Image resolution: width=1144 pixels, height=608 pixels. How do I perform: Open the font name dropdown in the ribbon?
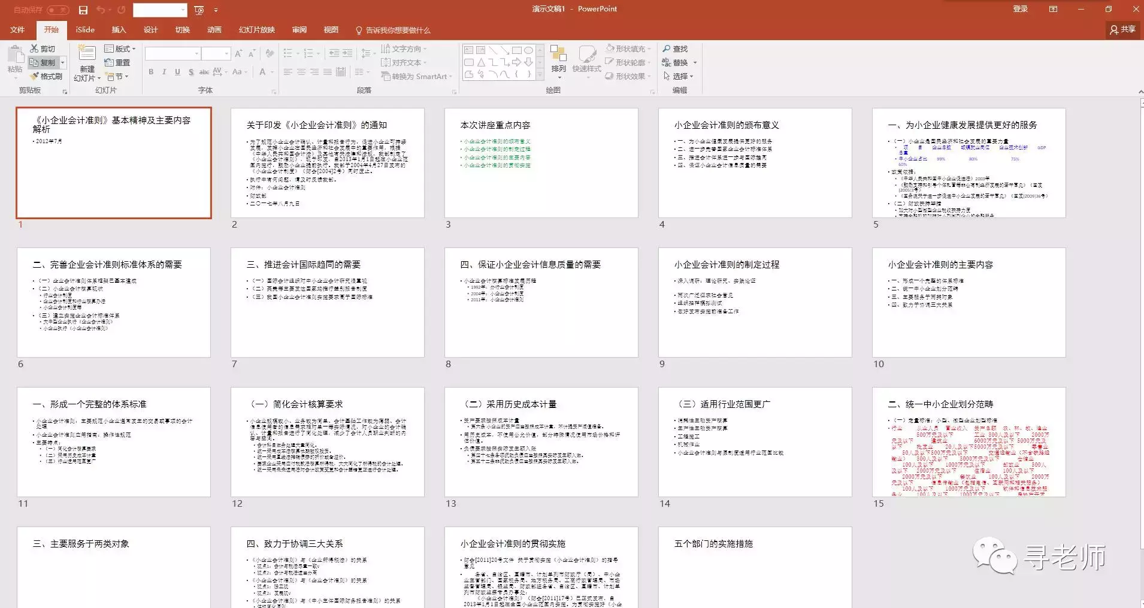(x=197, y=53)
